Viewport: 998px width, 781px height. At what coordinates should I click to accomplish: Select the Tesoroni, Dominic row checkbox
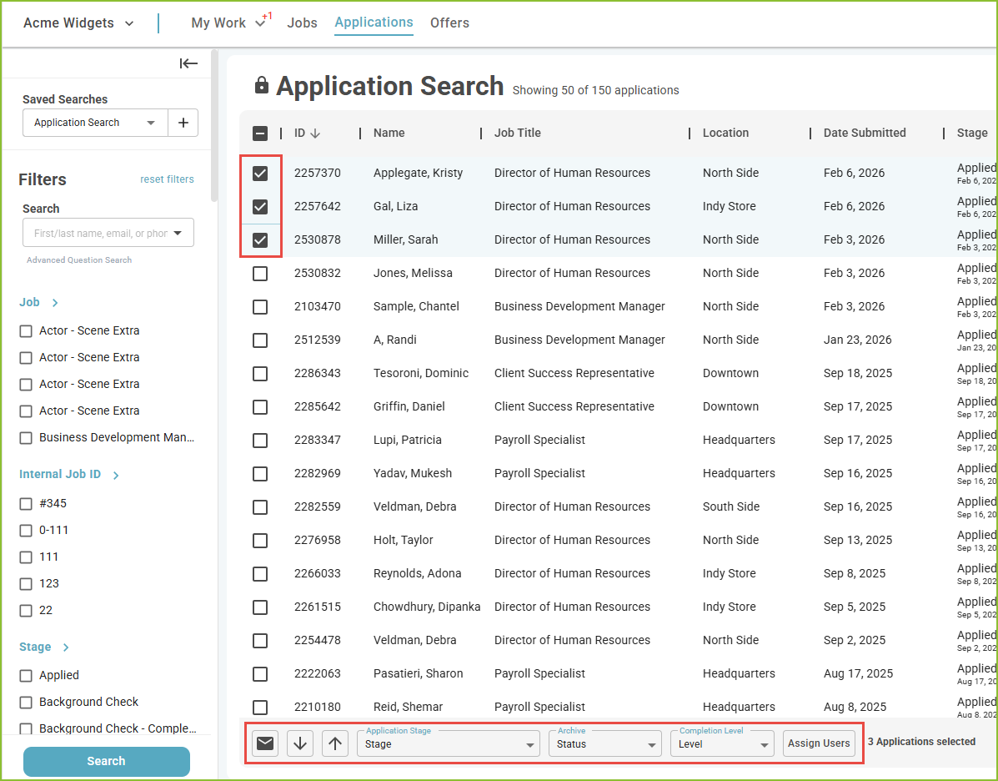pyautogui.click(x=260, y=373)
